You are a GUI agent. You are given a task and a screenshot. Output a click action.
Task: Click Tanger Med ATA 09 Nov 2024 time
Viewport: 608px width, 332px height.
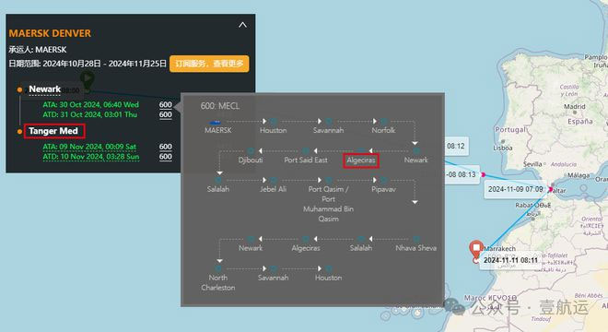89,147
